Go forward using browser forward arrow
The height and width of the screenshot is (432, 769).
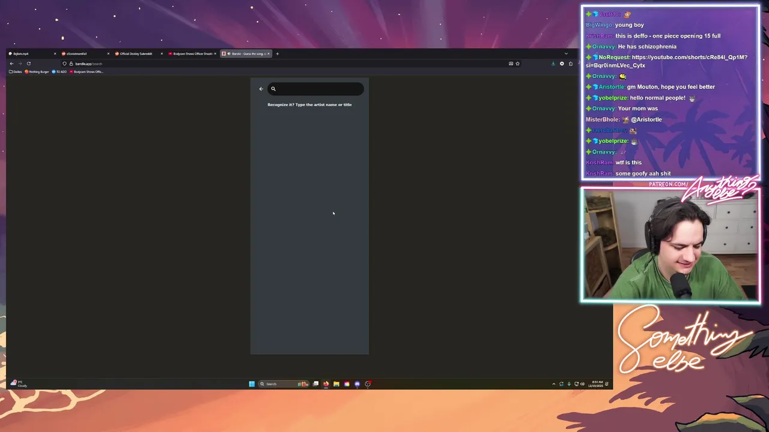tap(20, 64)
